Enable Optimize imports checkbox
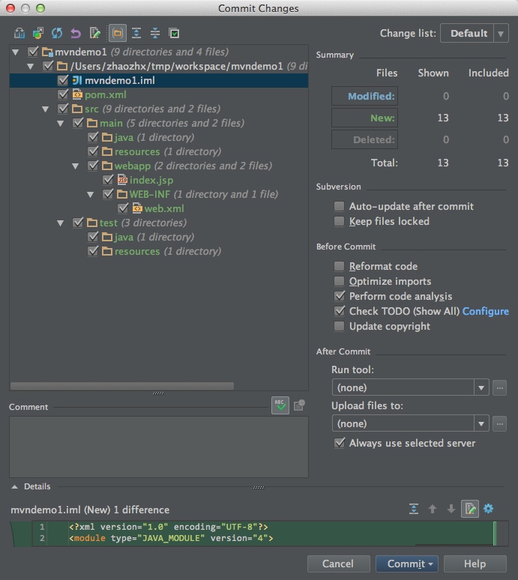Screen dimensions: 518x580 tap(339, 281)
